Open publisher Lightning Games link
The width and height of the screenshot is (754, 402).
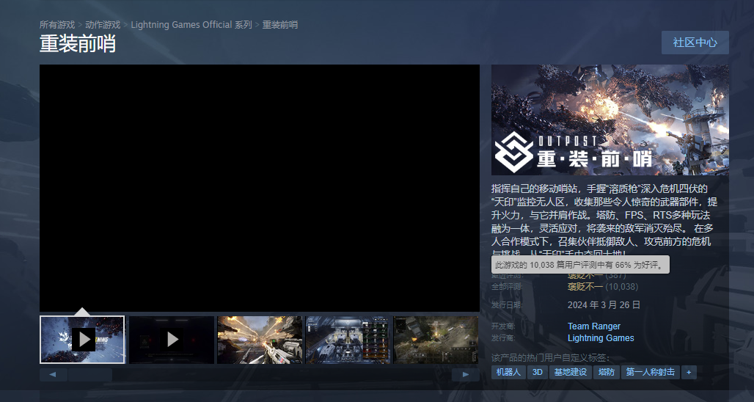click(601, 338)
